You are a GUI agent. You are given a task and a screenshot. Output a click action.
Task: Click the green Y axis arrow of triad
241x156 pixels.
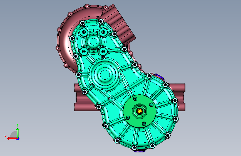pyautogui.click(x=18, y=133)
